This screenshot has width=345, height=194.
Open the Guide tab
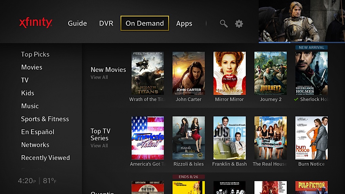click(x=77, y=23)
